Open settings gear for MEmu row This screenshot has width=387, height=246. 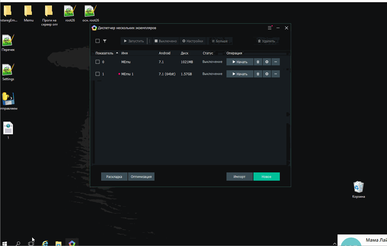267,62
